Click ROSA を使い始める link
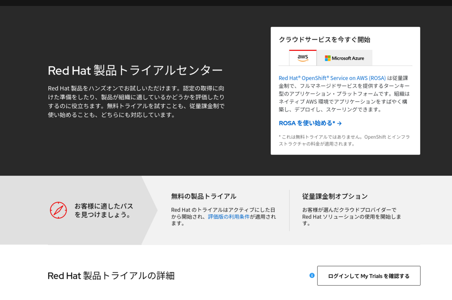The image size is (452, 300). 310,123
